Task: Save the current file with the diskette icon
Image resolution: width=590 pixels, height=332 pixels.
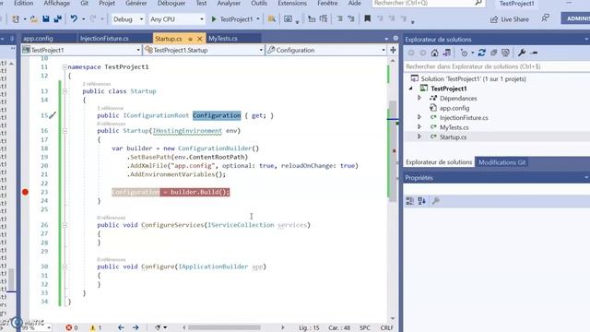Action: click(x=45, y=18)
